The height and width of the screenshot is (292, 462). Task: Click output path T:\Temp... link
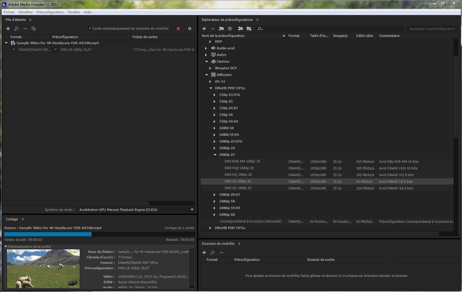[x=164, y=50]
